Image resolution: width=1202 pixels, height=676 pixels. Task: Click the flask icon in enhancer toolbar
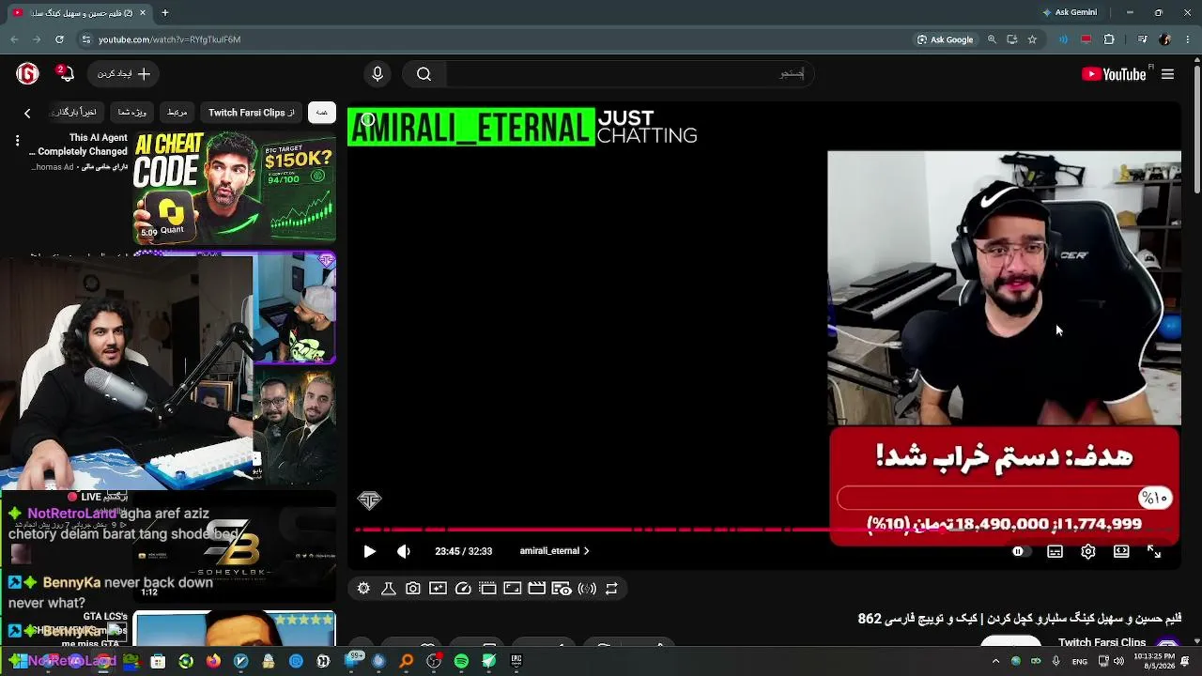point(388,589)
